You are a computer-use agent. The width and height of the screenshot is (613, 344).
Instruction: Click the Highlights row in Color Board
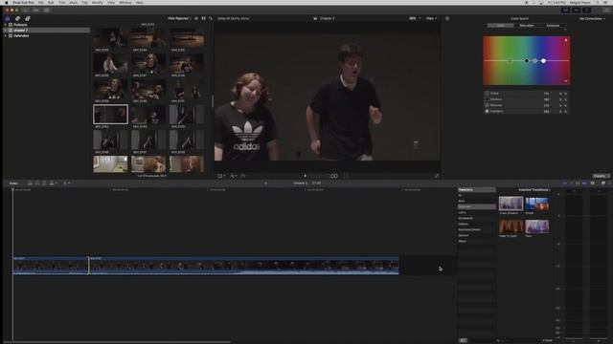(526, 111)
